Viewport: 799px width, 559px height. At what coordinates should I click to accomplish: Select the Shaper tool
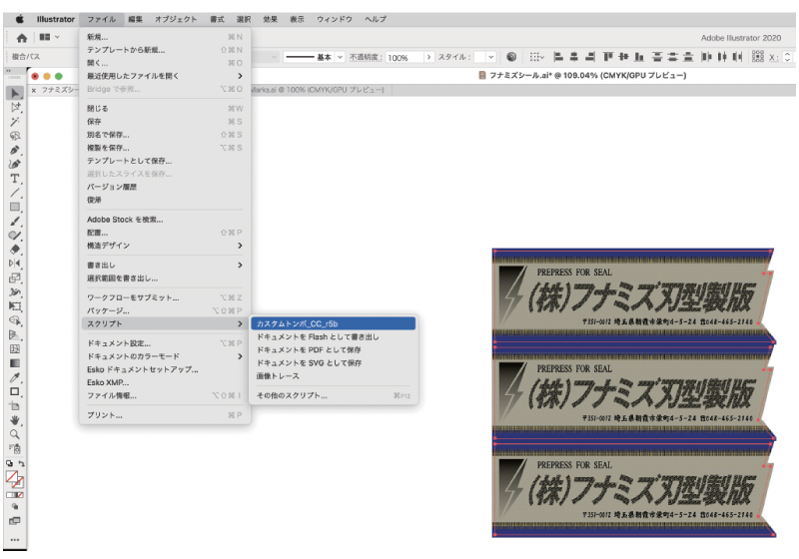coord(15,236)
